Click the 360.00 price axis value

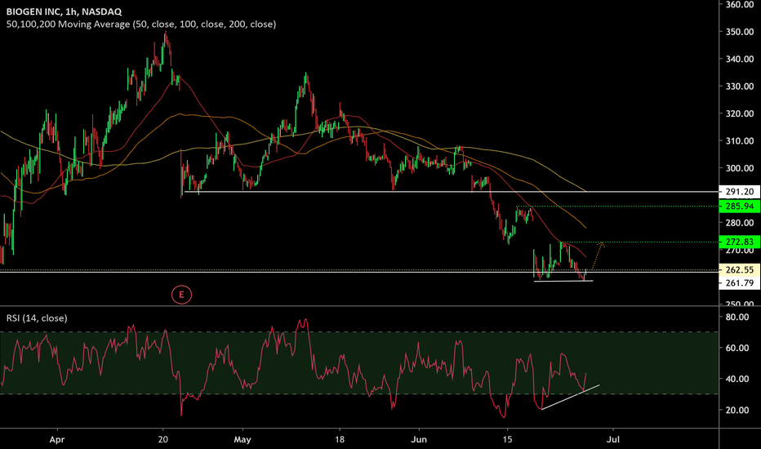(740, 5)
